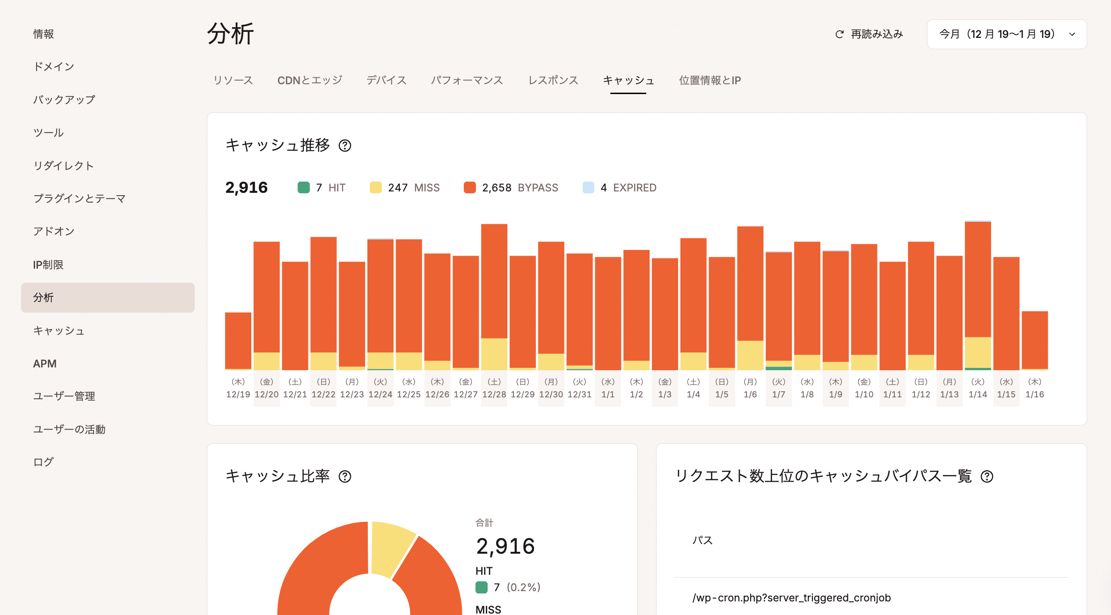Click the 1/1 bar in cache chart
This screenshot has width=1111, height=615.
point(608,314)
